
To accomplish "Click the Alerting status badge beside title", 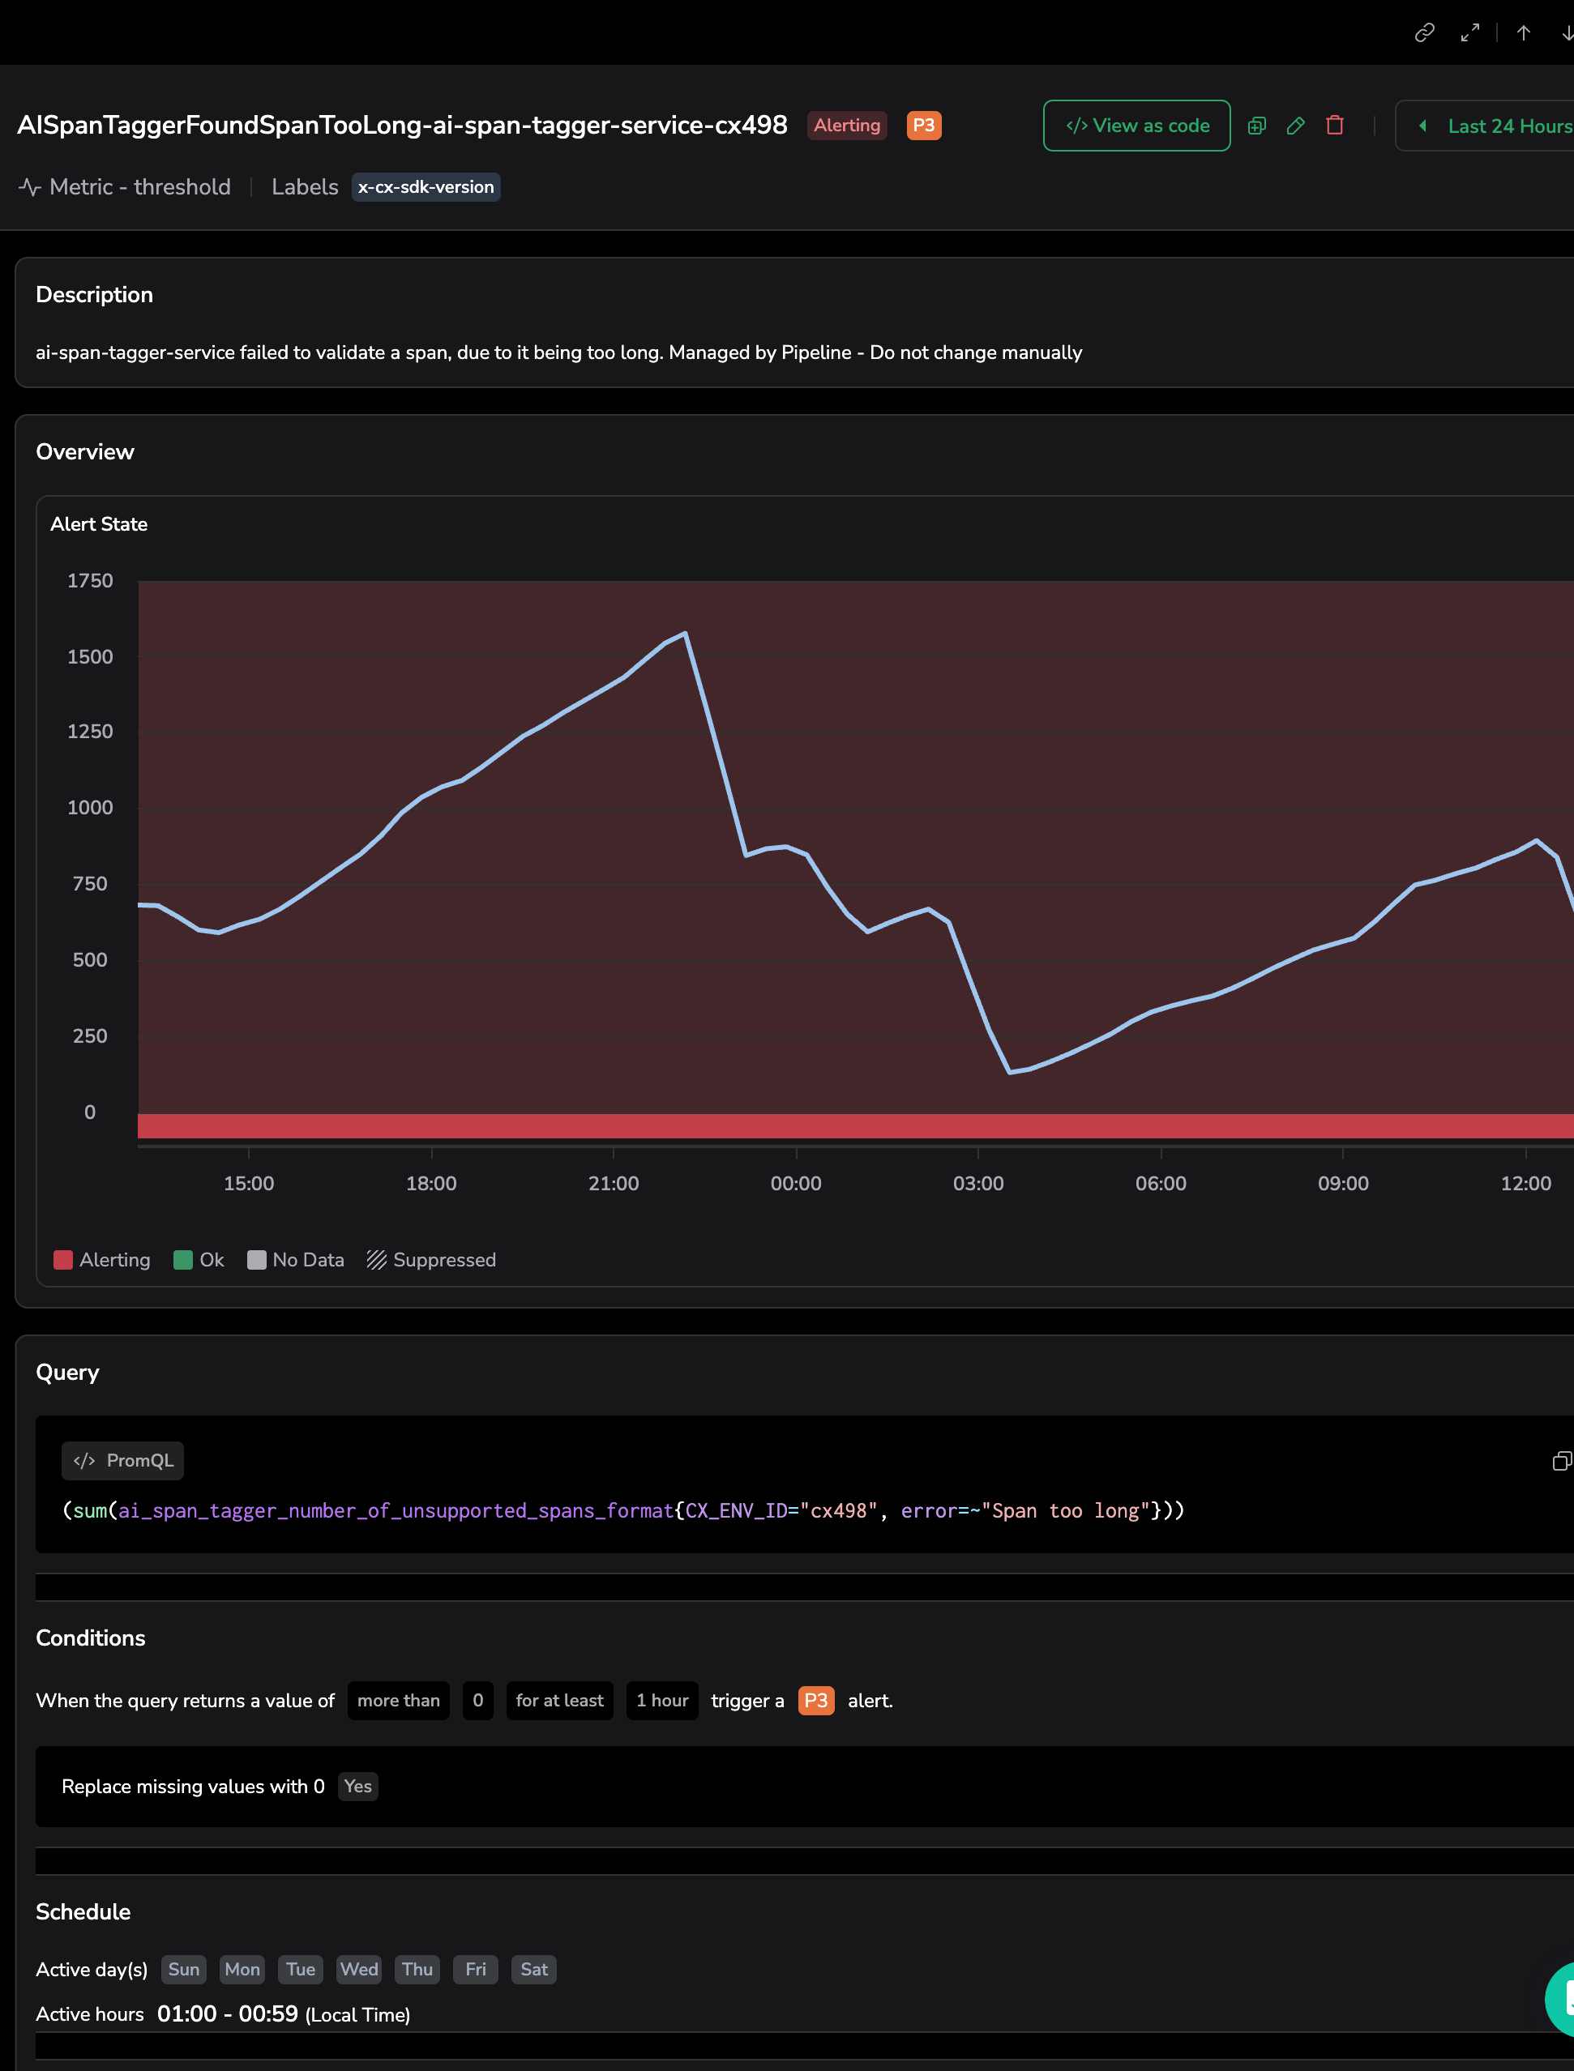I will point(846,126).
